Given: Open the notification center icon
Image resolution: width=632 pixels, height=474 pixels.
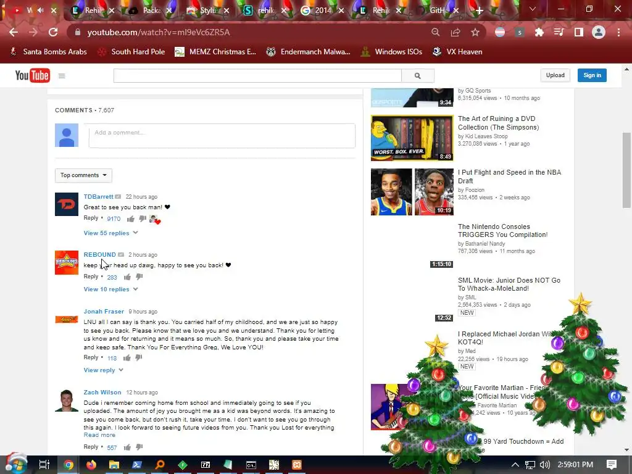Looking at the screenshot, I should pyautogui.click(x=612, y=465).
